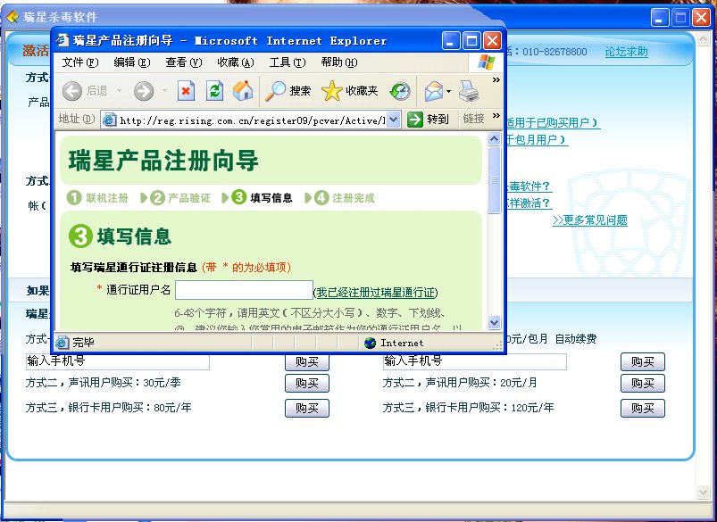Go to Home page icon

tap(243, 90)
